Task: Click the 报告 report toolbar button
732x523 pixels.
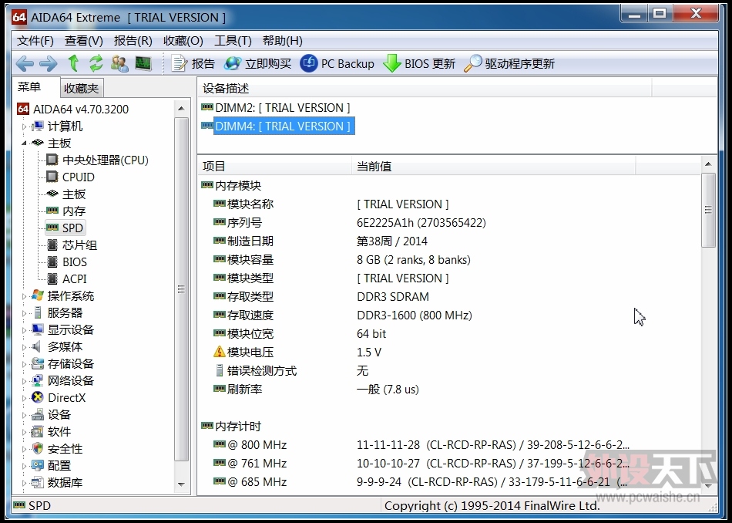Action: point(193,63)
